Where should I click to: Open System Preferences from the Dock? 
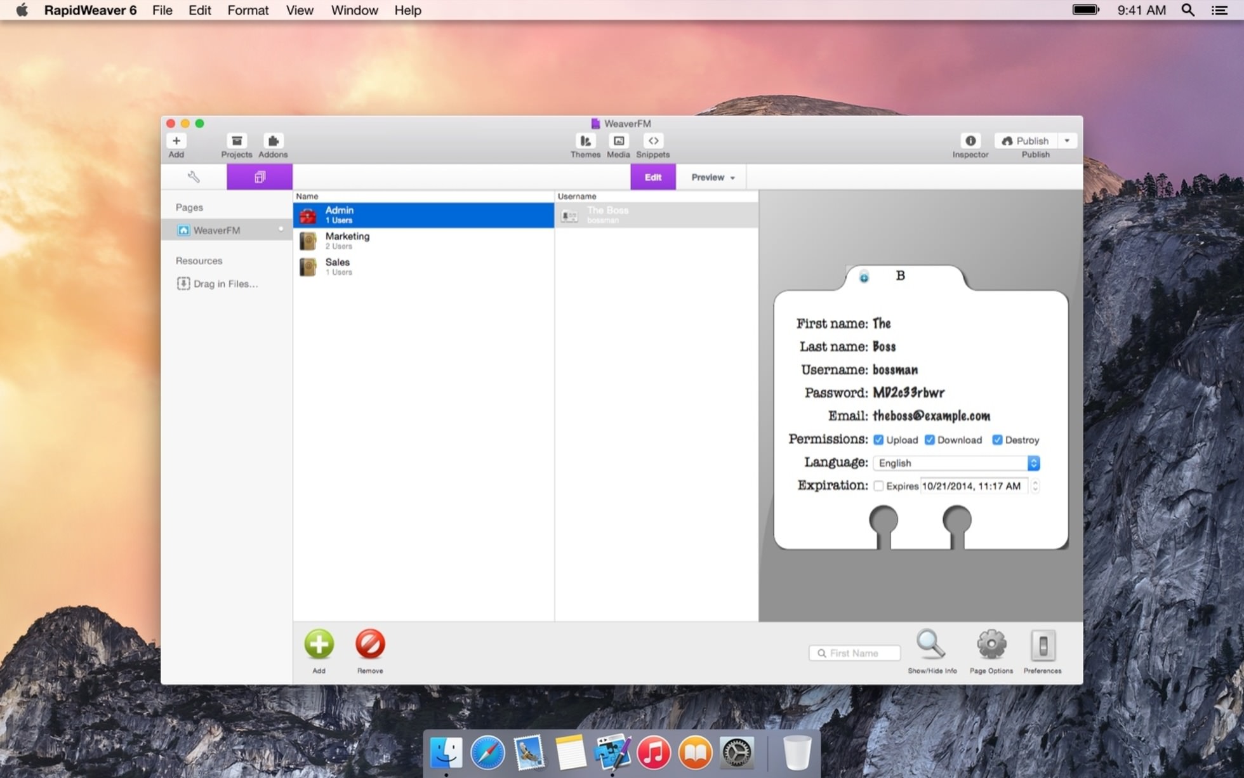click(736, 753)
